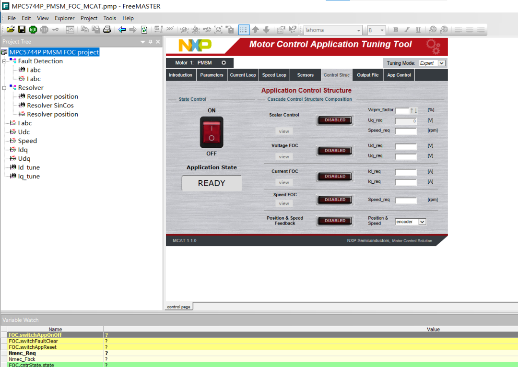
Task: Flip the red ON/OFF application switch
Action: coord(212,132)
